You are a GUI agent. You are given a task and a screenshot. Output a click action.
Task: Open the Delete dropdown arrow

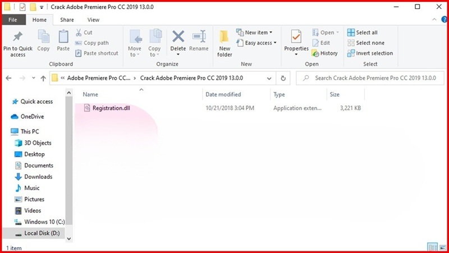pos(178,54)
